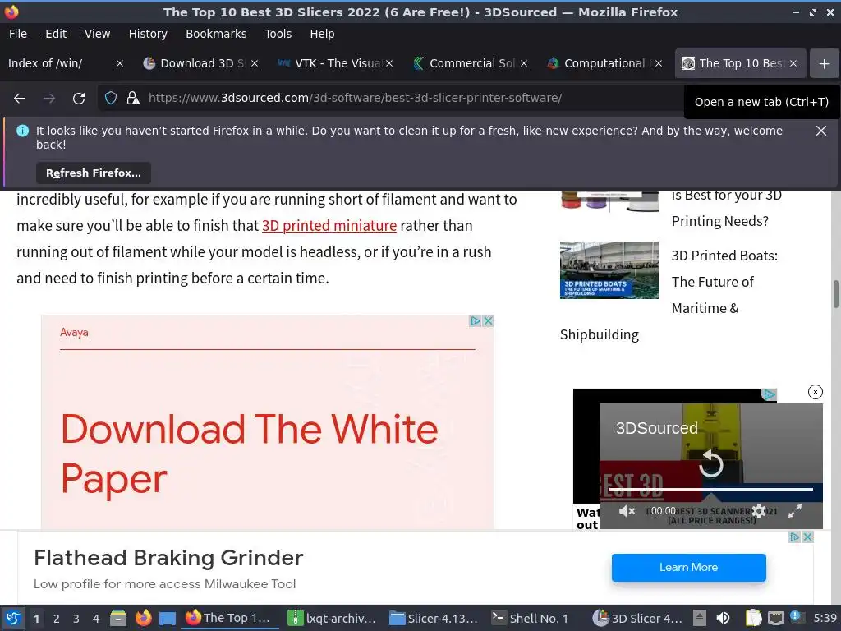Open AdChoices on the bottom banner ad
The width and height of the screenshot is (841, 631).
pyautogui.click(x=795, y=537)
